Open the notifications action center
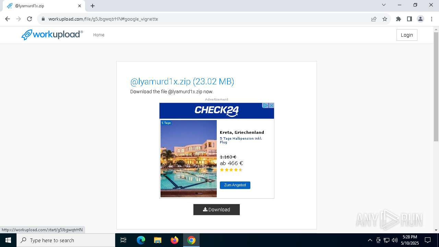Image resolution: width=439 pixels, height=247 pixels. (x=428, y=240)
